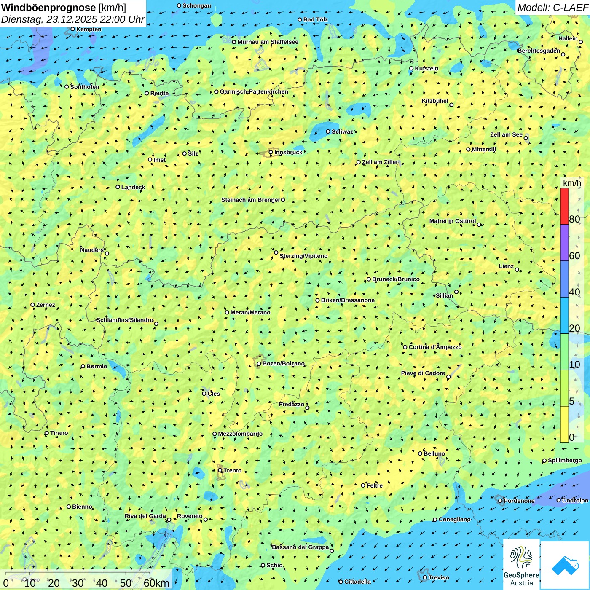
Task: Click the Sterzing/Vipiteno label
Action: pyautogui.click(x=303, y=256)
